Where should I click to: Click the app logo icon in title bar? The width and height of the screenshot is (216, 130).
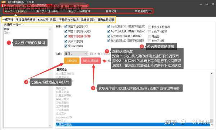pos(4,2)
